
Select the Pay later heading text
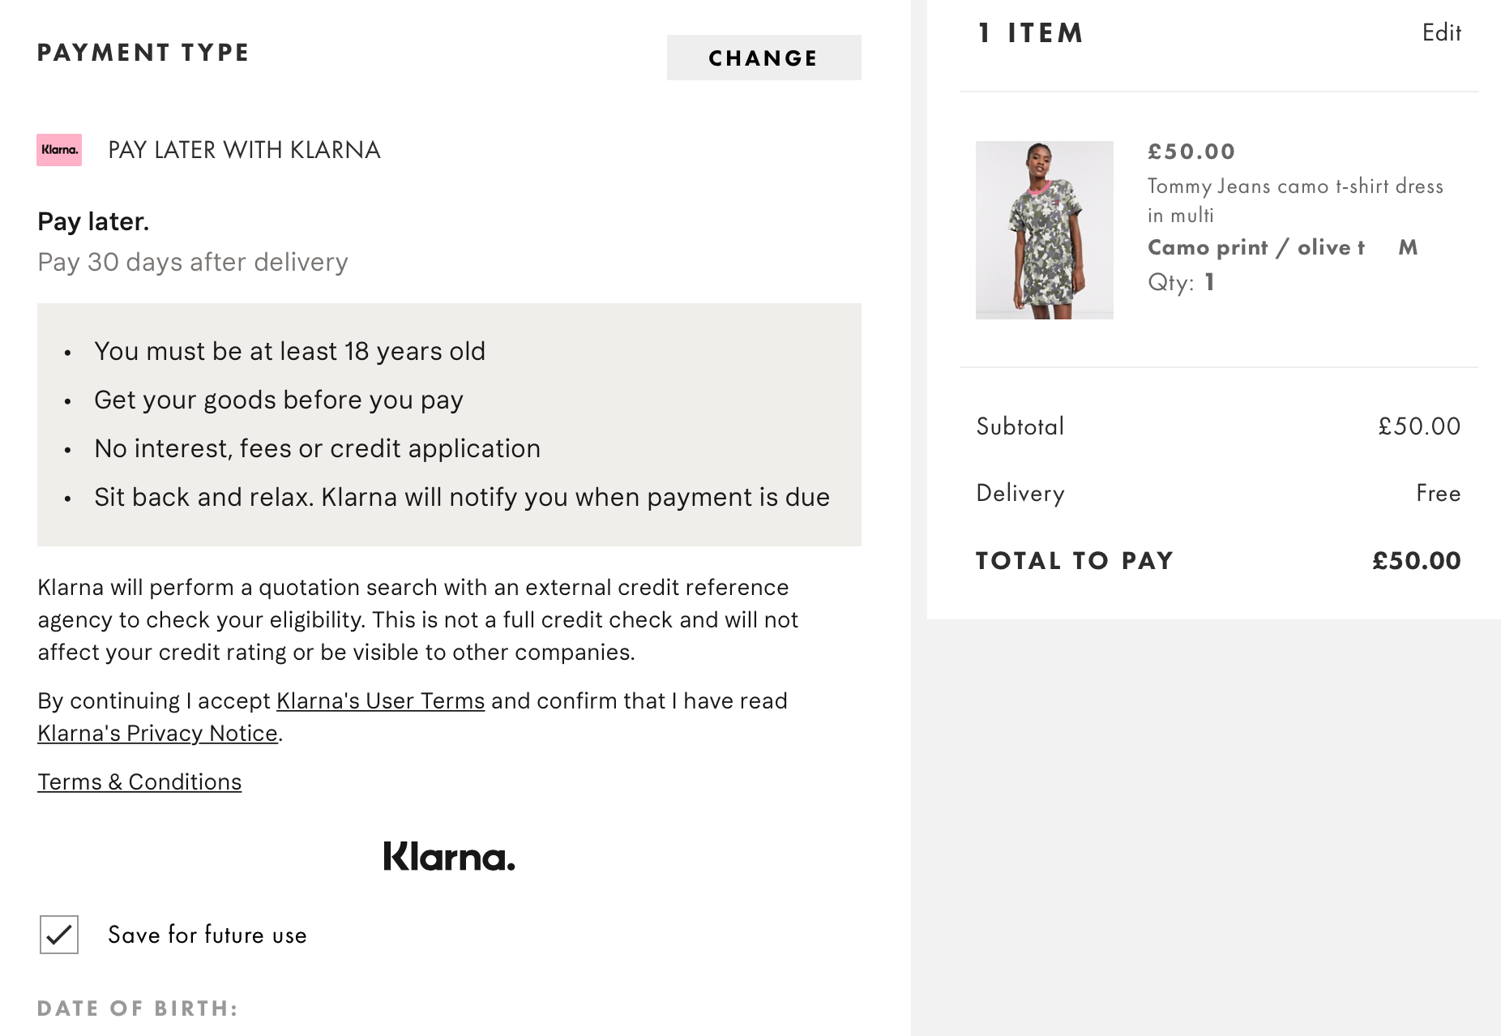pos(92,220)
